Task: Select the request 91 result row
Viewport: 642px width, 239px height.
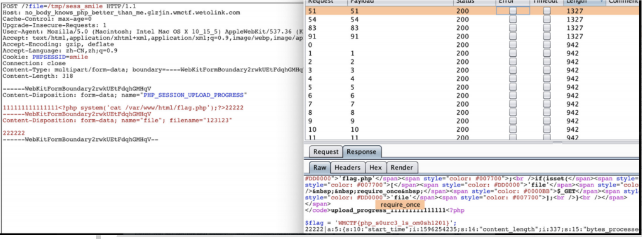Action: [473, 36]
